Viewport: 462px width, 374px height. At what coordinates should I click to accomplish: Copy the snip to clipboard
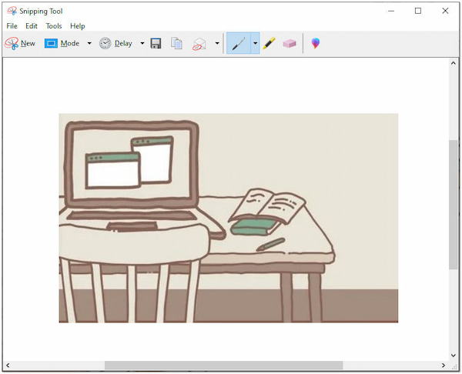[176, 44]
